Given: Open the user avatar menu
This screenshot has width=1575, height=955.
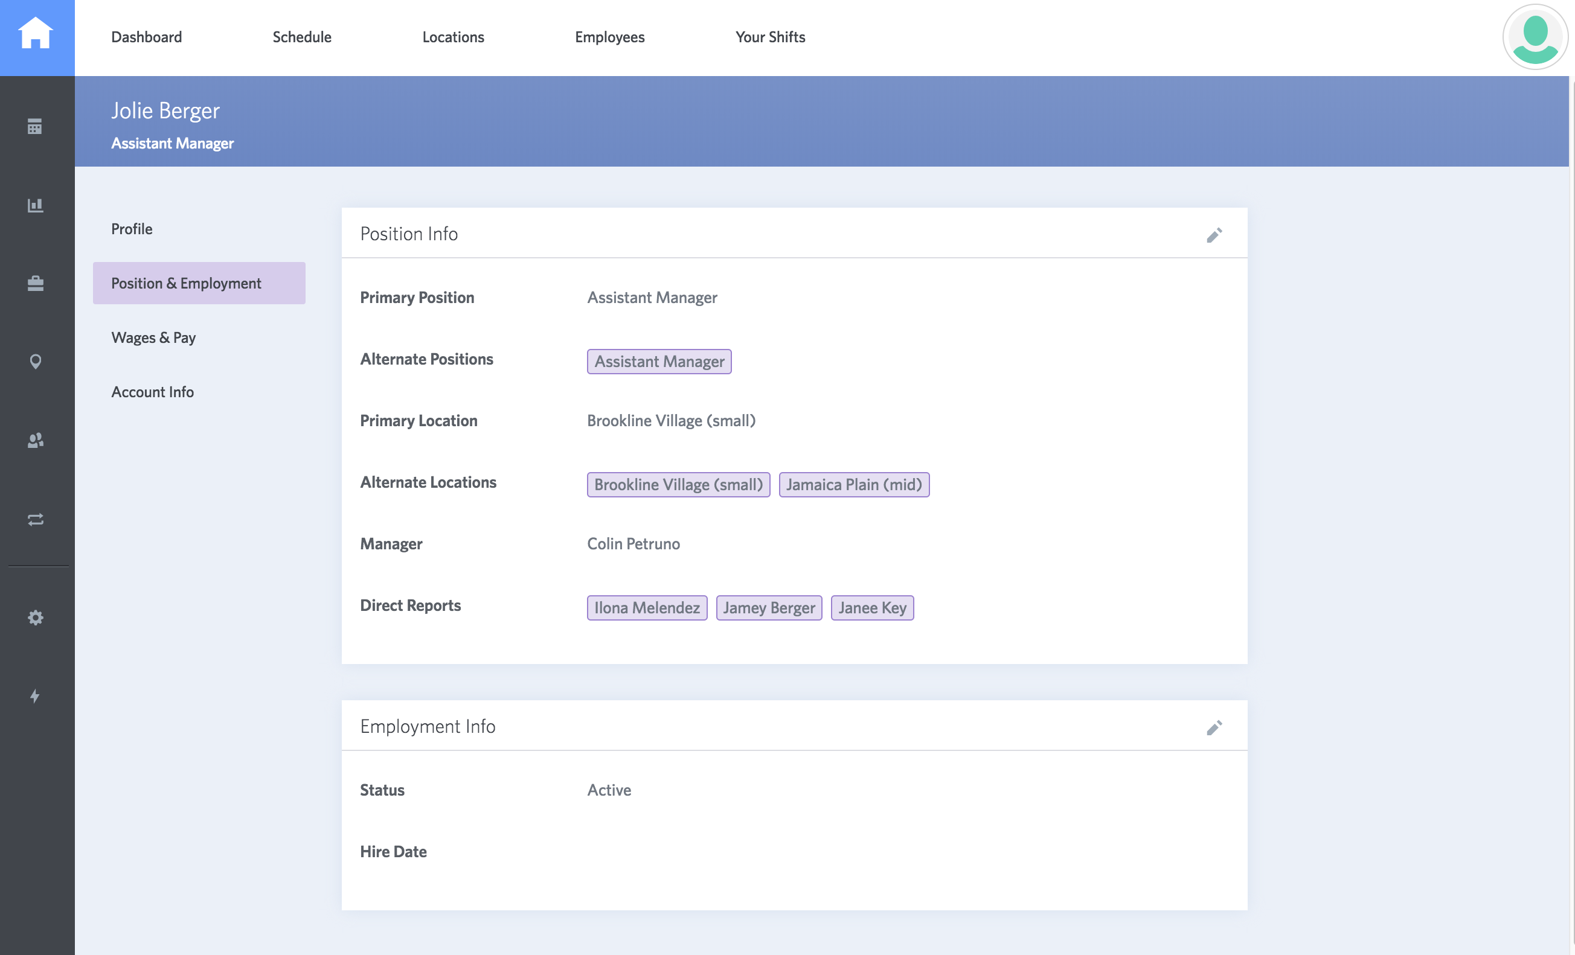Looking at the screenshot, I should [x=1535, y=37].
